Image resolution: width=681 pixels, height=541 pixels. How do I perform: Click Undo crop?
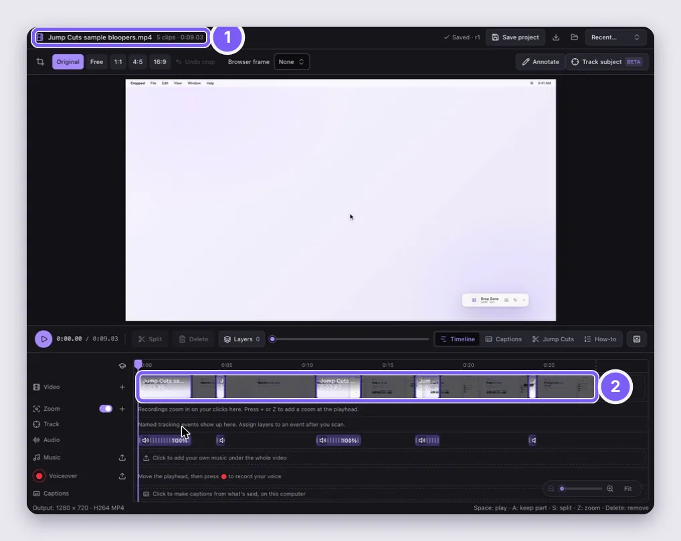(195, 61)
